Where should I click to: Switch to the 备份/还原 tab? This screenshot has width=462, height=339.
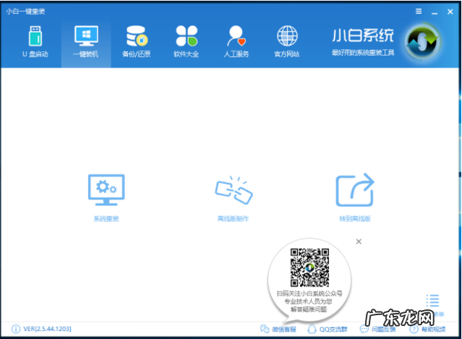point(137,41)
